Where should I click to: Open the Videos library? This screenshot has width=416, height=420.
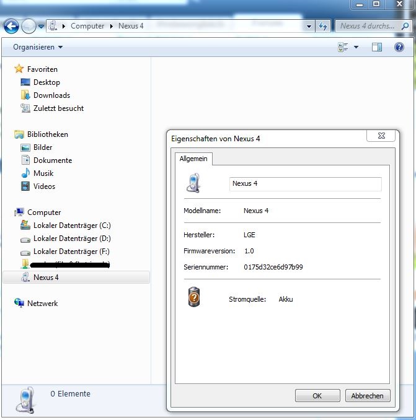tap(44, 186)
